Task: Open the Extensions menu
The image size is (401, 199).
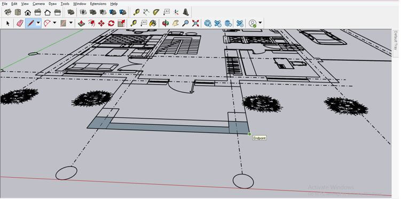Action: click(x=98, y=4)
